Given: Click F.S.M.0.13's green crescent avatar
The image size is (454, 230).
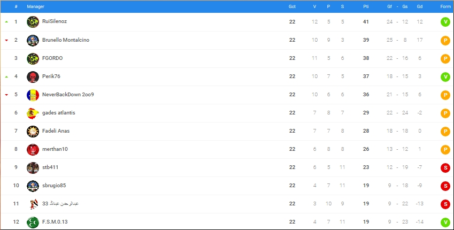Looking at the screenshot, I should coord(33,222).
